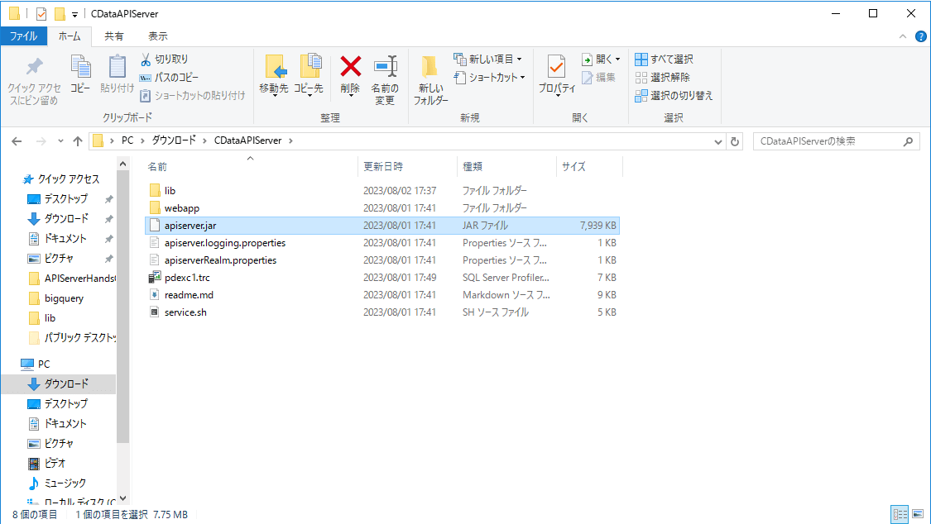Viewport: 931px width, 524px height.
Task: Switch to Share (共有) tab
Action: pyautogui.click(x=114, y=36)
